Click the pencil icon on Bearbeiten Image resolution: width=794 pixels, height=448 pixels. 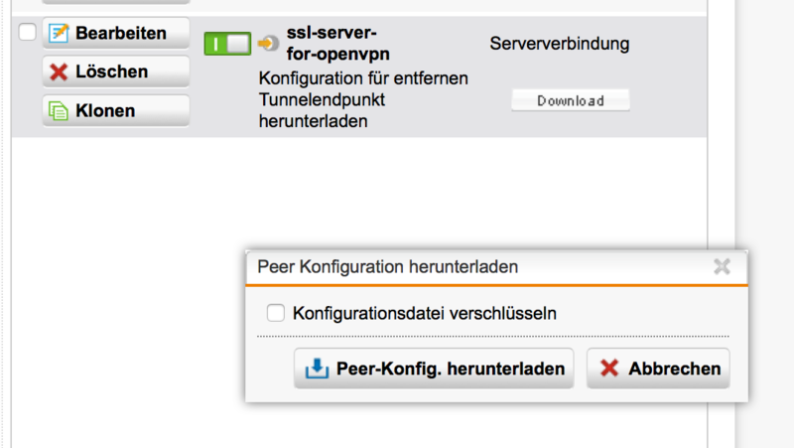coord(59,34)
